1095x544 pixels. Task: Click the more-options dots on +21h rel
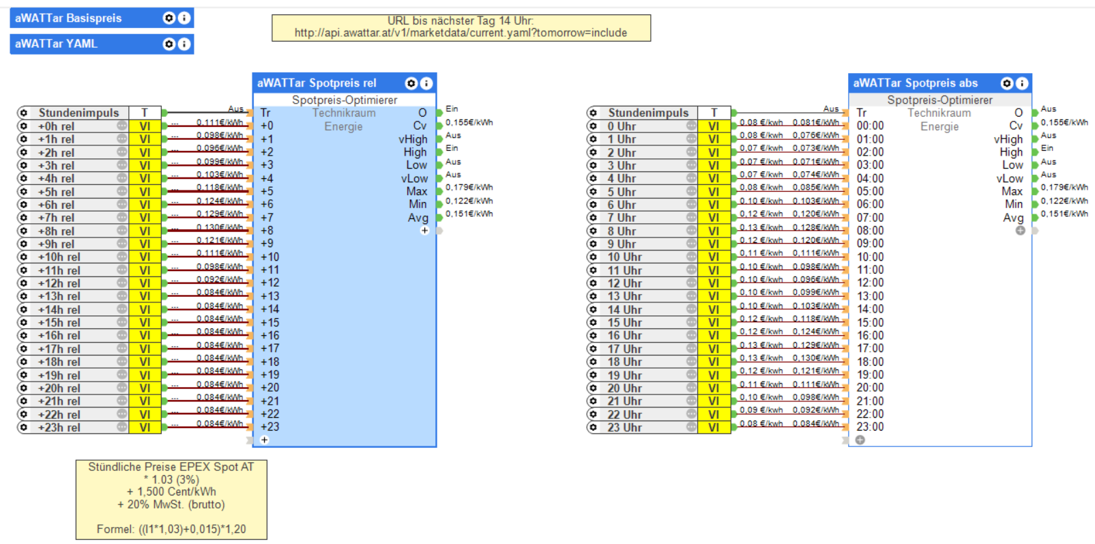point(122,401)
